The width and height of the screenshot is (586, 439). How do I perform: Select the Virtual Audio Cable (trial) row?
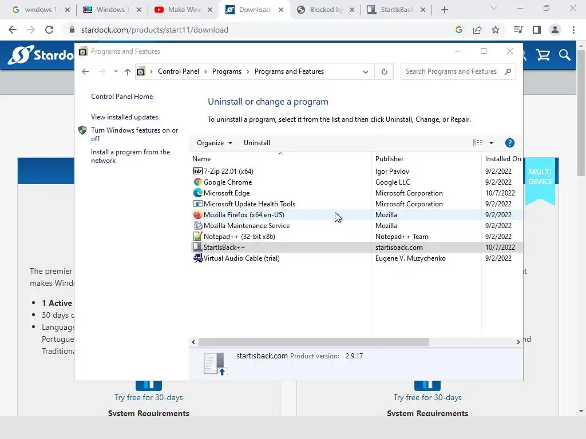click(x=356, y=258)
